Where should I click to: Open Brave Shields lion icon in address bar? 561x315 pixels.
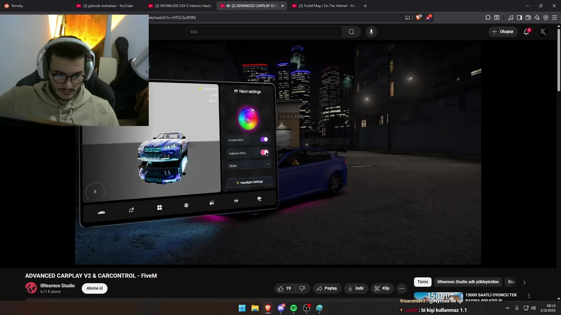pos(418,17)
